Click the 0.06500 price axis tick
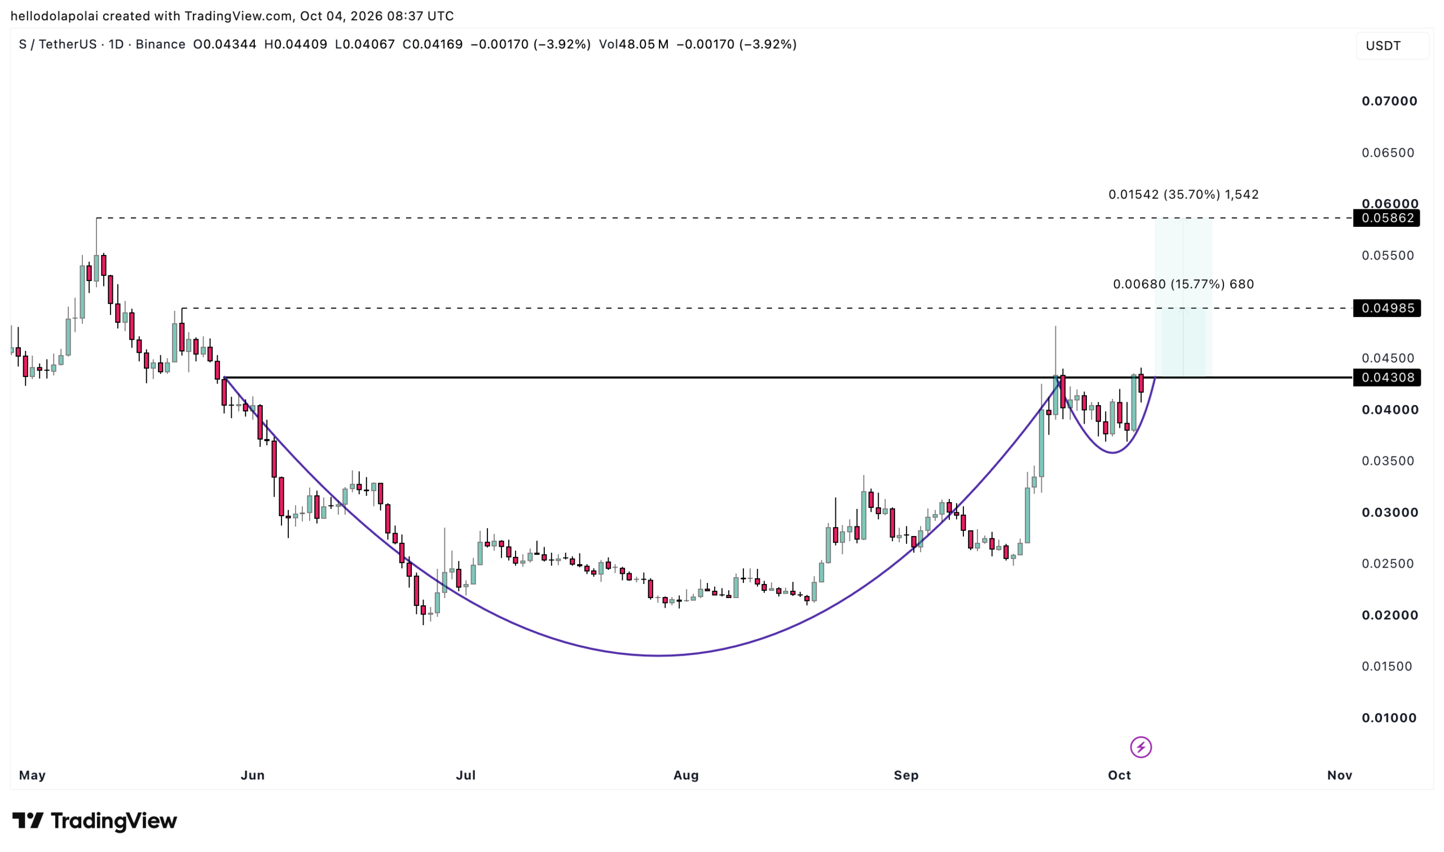The image size is (1444, 852). point(1388,153)
